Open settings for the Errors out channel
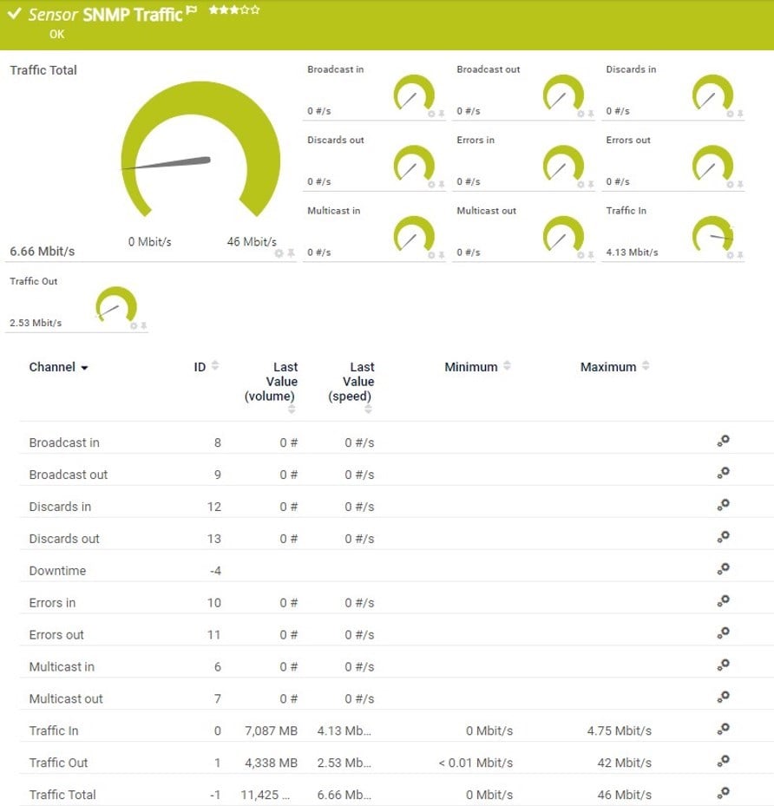774x806 pixels. (724, 633)
